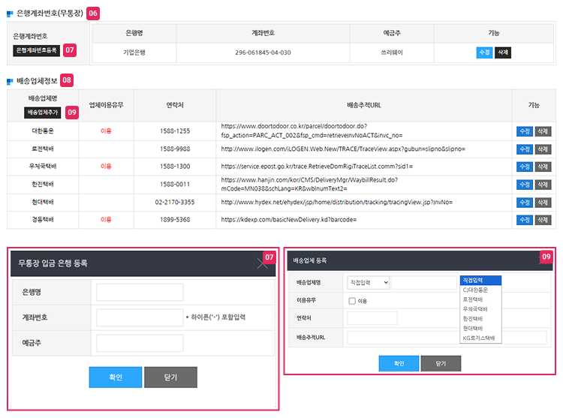
Task: Click 삭제 for 경동택배 row
Action: coord(543,220)
